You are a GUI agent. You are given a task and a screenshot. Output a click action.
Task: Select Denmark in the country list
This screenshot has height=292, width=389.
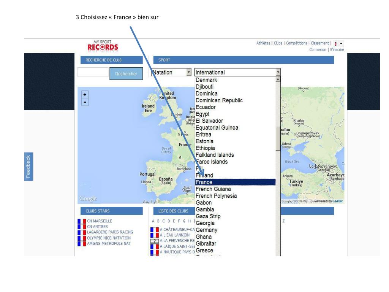click(x=235, y=80)
